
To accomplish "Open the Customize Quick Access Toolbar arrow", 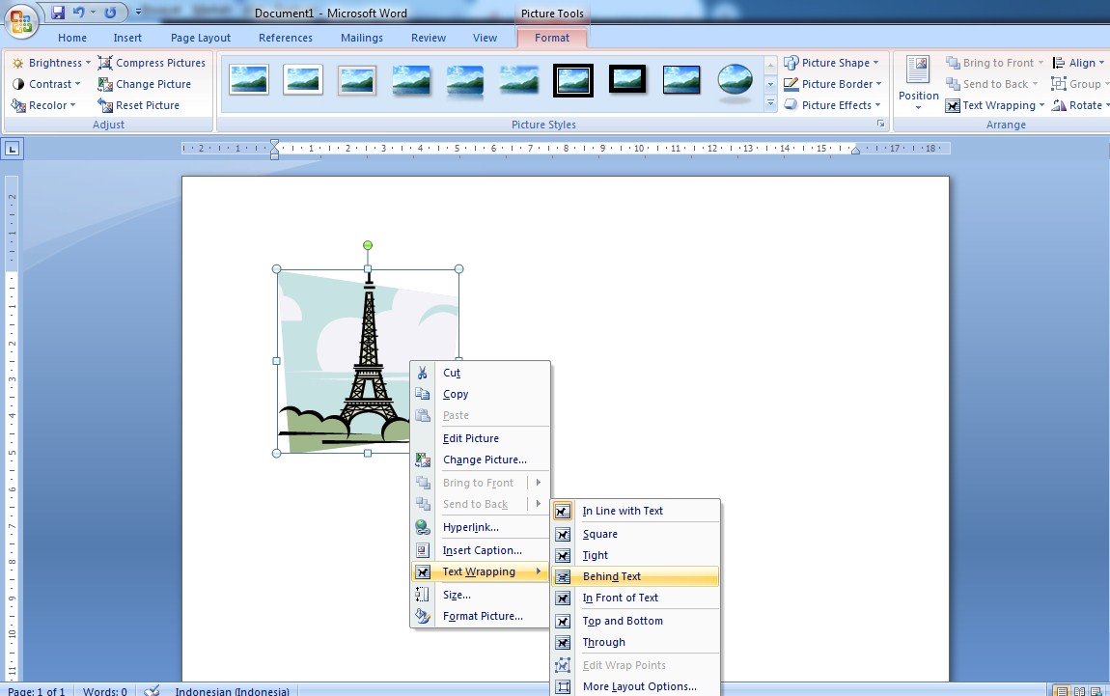I will (138, 12).
